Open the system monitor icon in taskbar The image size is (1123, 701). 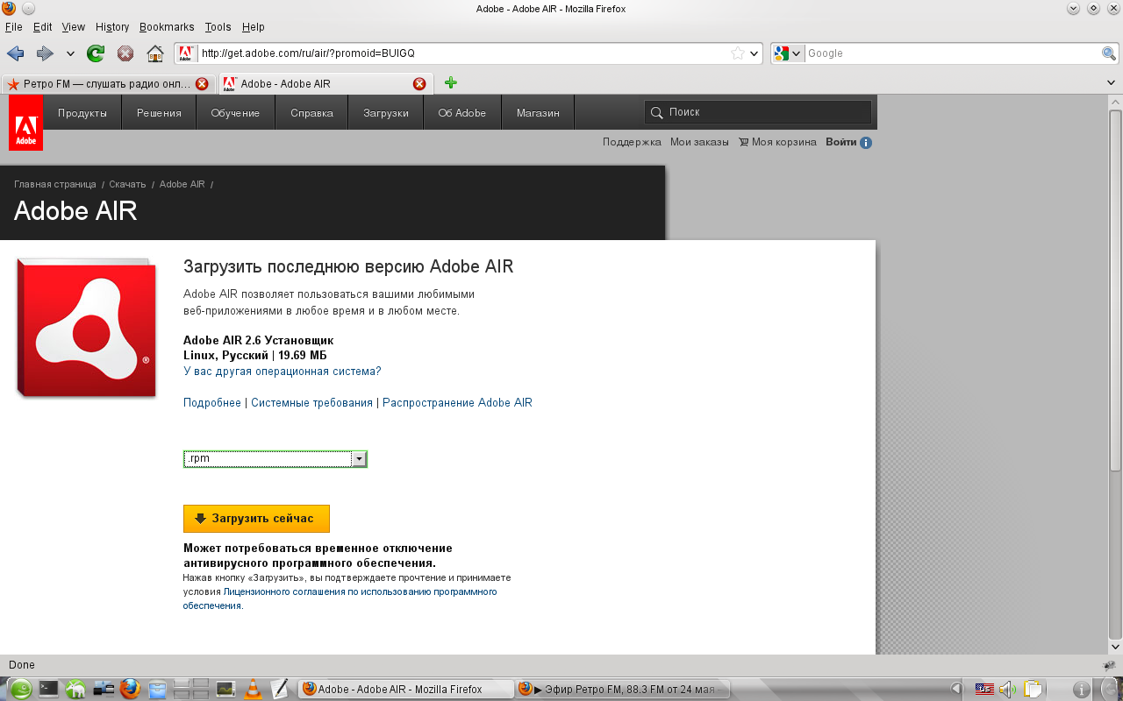225,690
